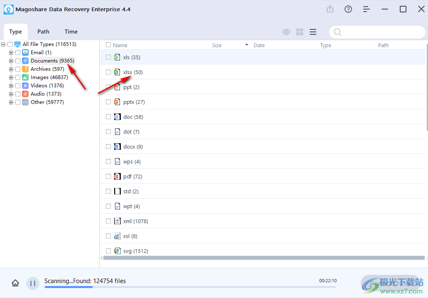The height and width of the screenshot is (298, 428).
Task: Click the sort arrow next to Size column
Action: coord(247,45)
